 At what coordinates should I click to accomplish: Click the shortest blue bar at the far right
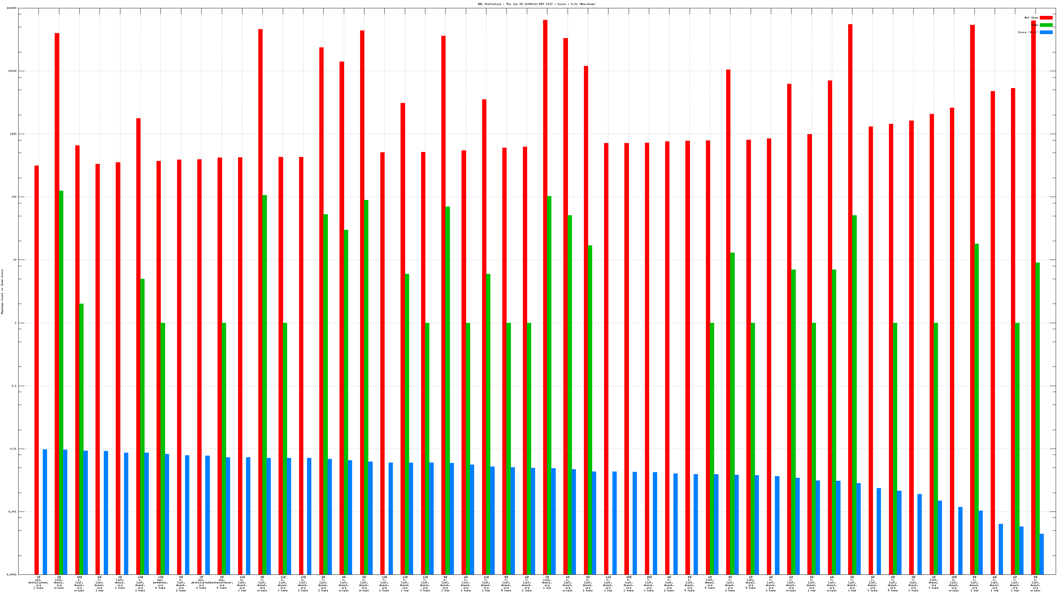[1042, 554]
